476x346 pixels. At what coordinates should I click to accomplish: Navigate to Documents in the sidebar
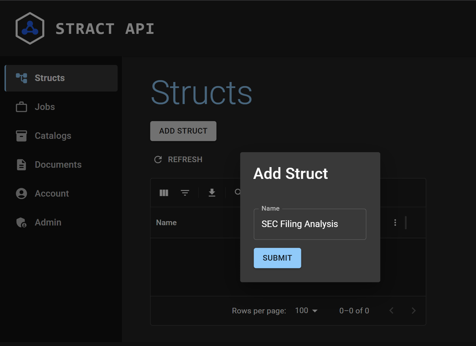pyautogui.click(x=61, y=165)
